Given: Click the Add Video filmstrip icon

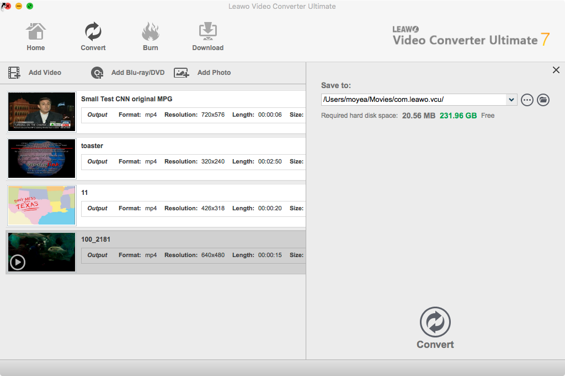Looking at the screenshot, I should 14,73.
